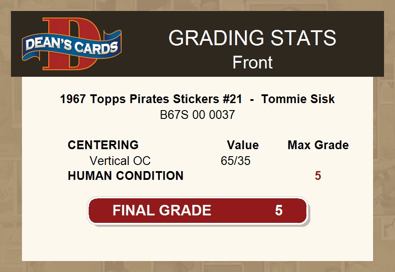The height and width of the screenshot is (272, 395).
Task: Click the final grade number 5
Action: [x=279, y=211]
